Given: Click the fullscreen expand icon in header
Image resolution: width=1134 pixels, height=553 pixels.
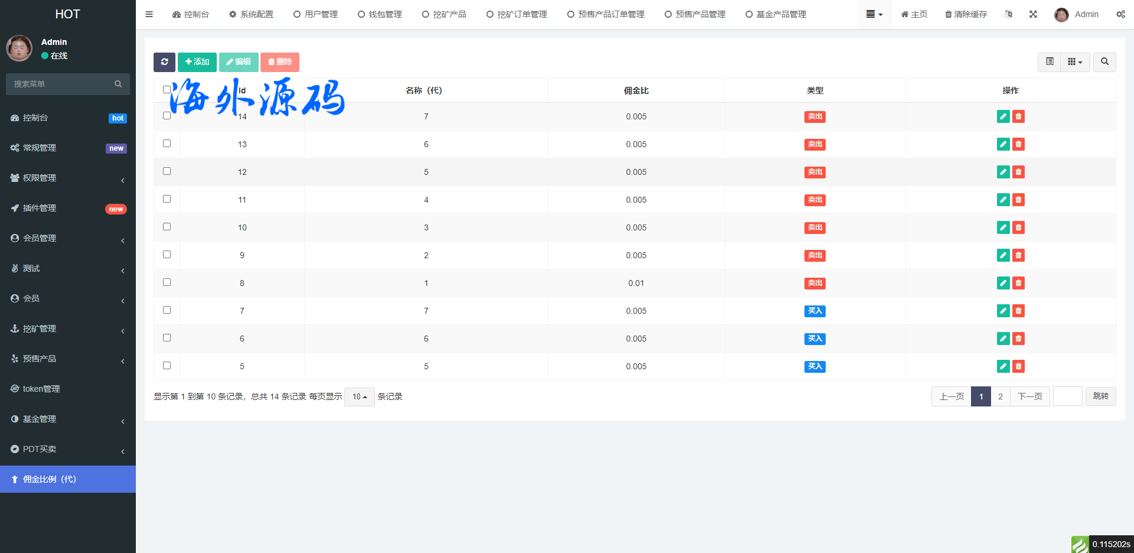Looking at the screenshot, I should coord(1033,14).
